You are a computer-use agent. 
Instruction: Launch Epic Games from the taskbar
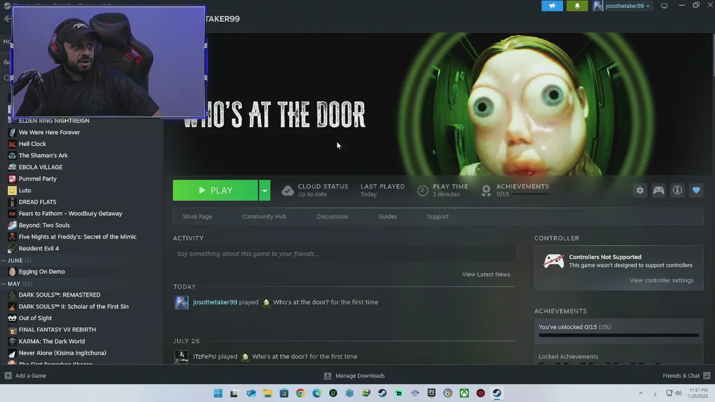click(x=431, y=393)
